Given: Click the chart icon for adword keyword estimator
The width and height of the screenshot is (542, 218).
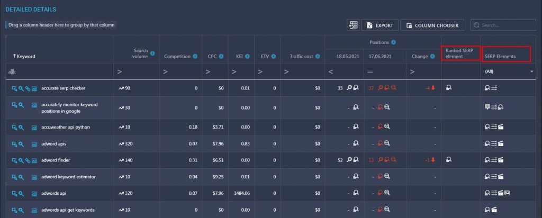Looking at the screenshot, I should (x=34, y=177).
